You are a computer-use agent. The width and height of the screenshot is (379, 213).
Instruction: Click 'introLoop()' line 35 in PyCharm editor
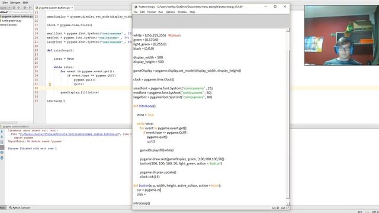(56, 101)
